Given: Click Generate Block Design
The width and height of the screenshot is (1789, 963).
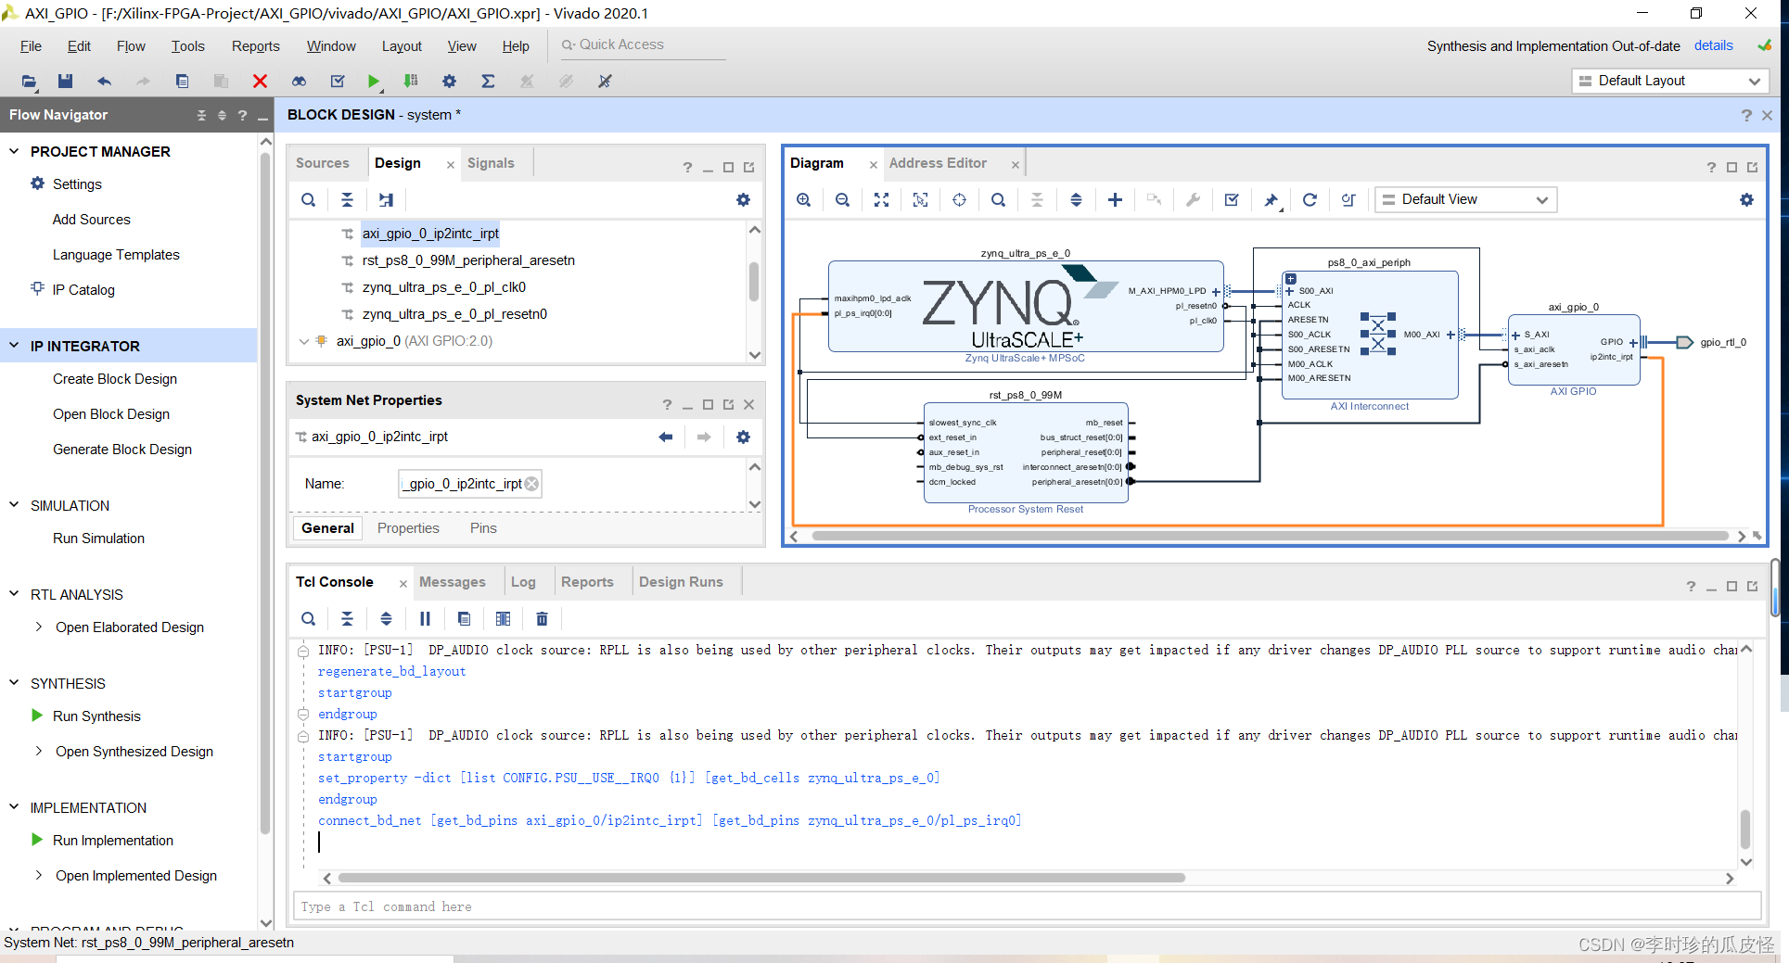Looking at the screenshot, I should tap(122, 450).
